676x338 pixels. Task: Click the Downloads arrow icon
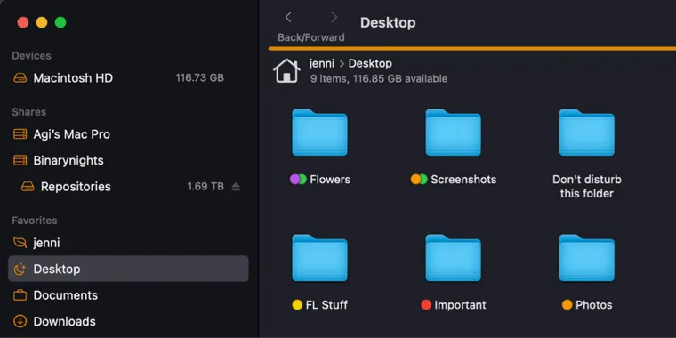coord(20,322)
